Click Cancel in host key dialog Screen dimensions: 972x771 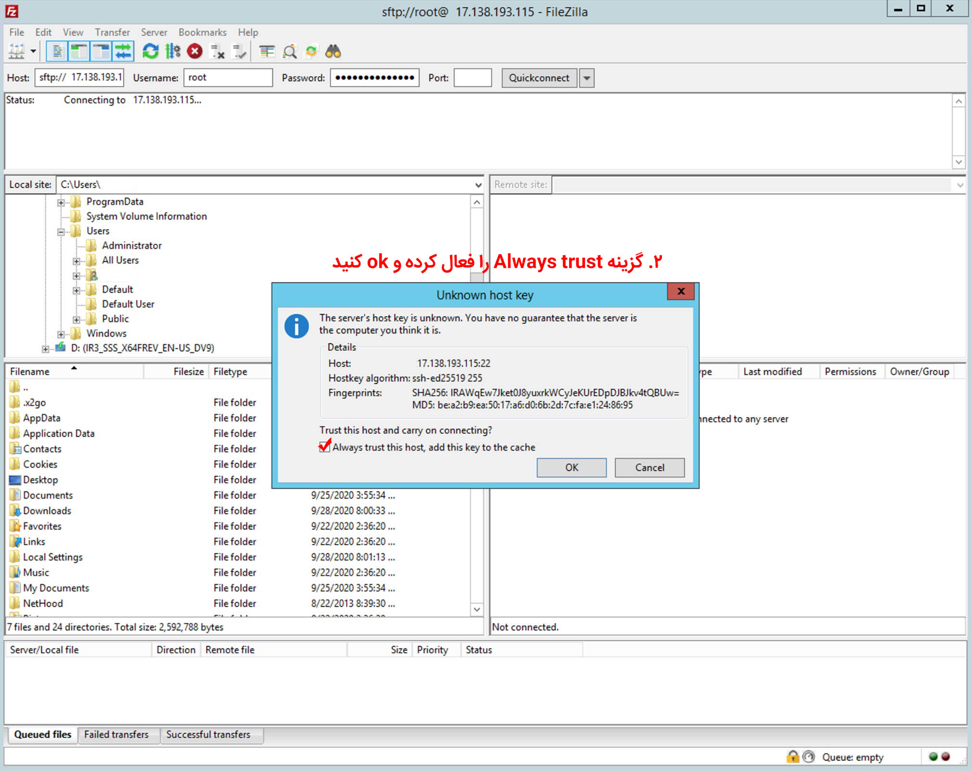(649, 467)
